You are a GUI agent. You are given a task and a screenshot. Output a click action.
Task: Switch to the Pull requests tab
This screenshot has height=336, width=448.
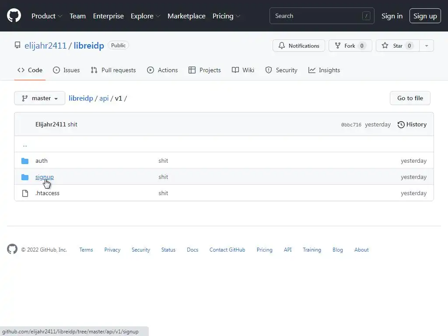(113, 70)
